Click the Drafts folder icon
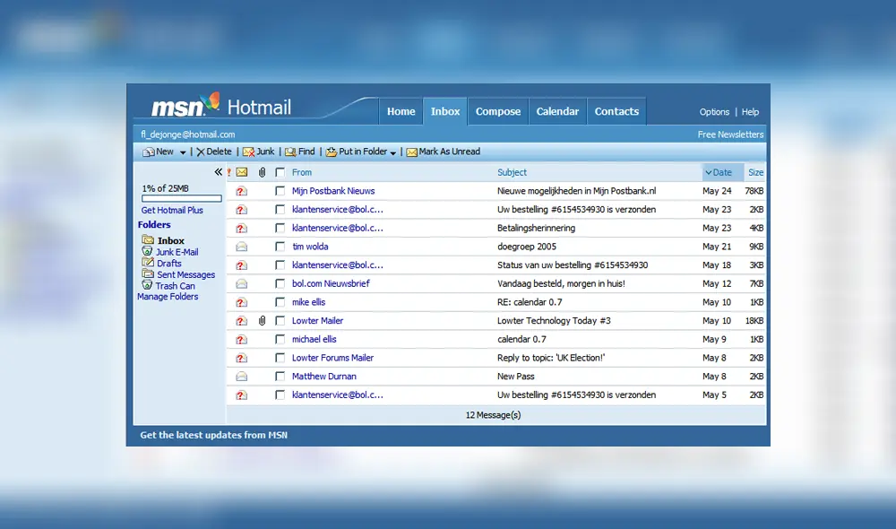896x529 pixels. tap(147, 264)
